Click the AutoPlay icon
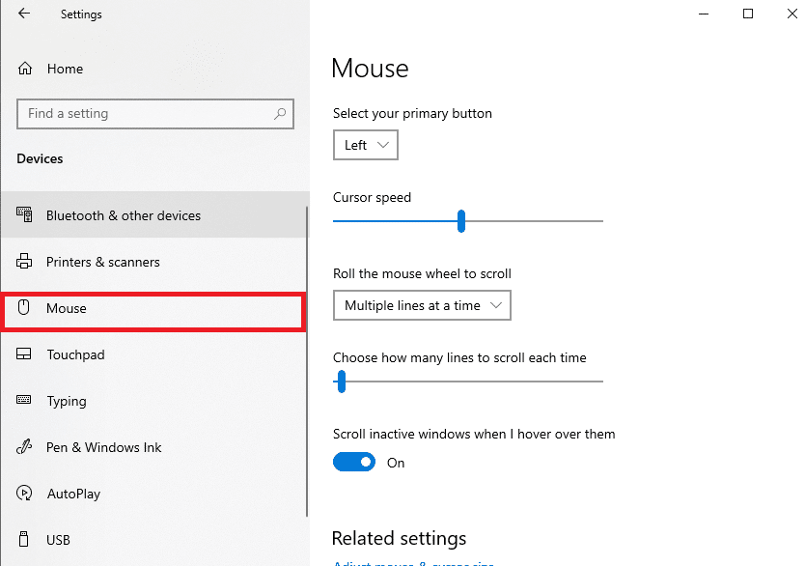The width and height of the screenshot is (805, 566). [x=25, y=494]
